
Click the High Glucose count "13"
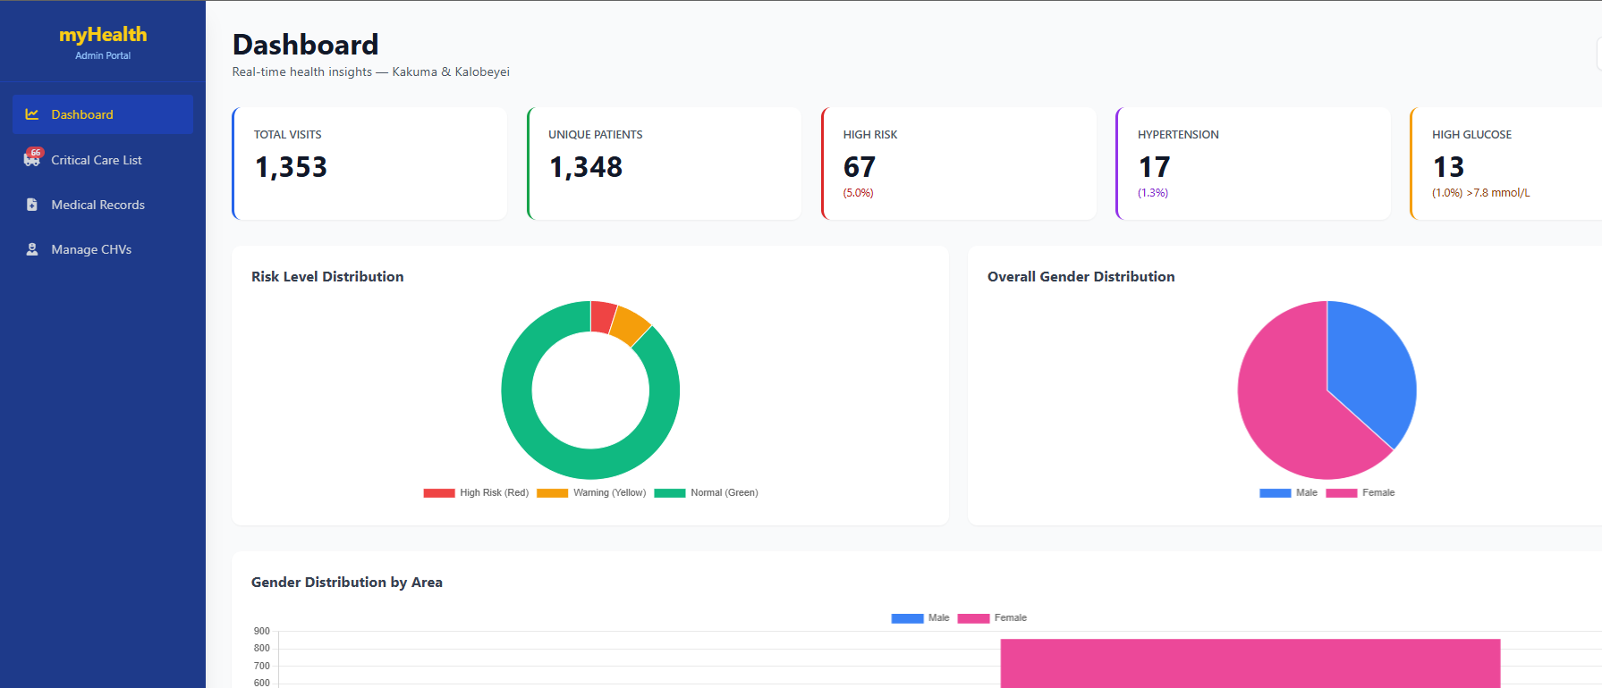[x=1448, y=167]
